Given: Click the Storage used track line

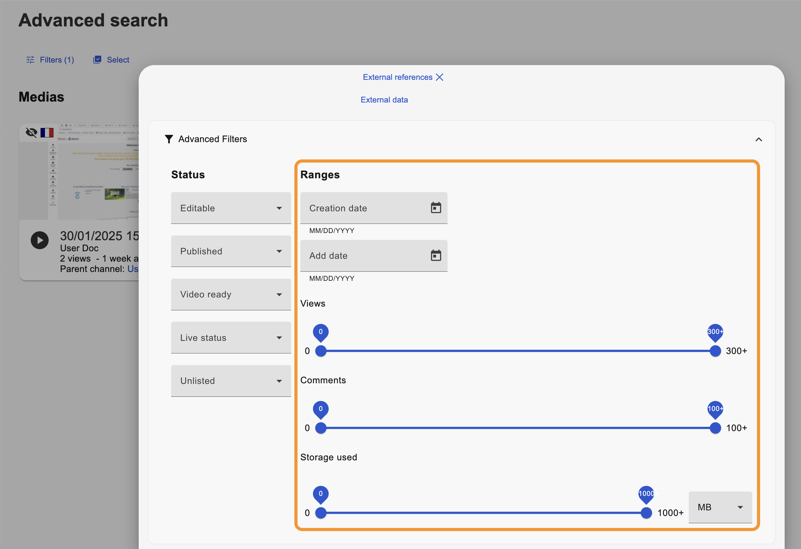Looking at the screenshot, I should point(483,513).
